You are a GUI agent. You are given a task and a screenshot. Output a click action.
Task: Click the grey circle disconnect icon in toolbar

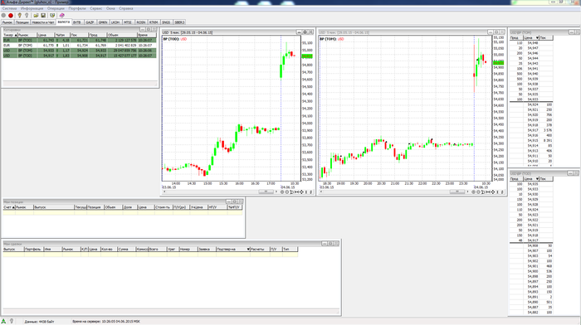tap(3, 16)
